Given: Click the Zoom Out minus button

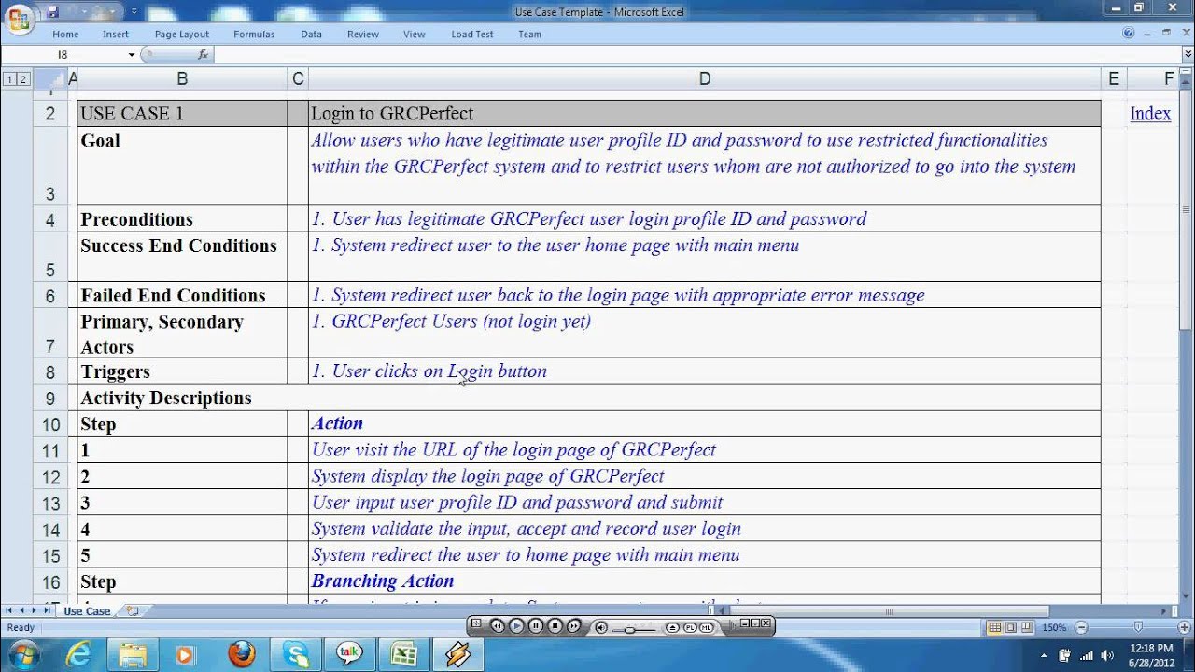Looking at the screenshot, I should 1081,627.
